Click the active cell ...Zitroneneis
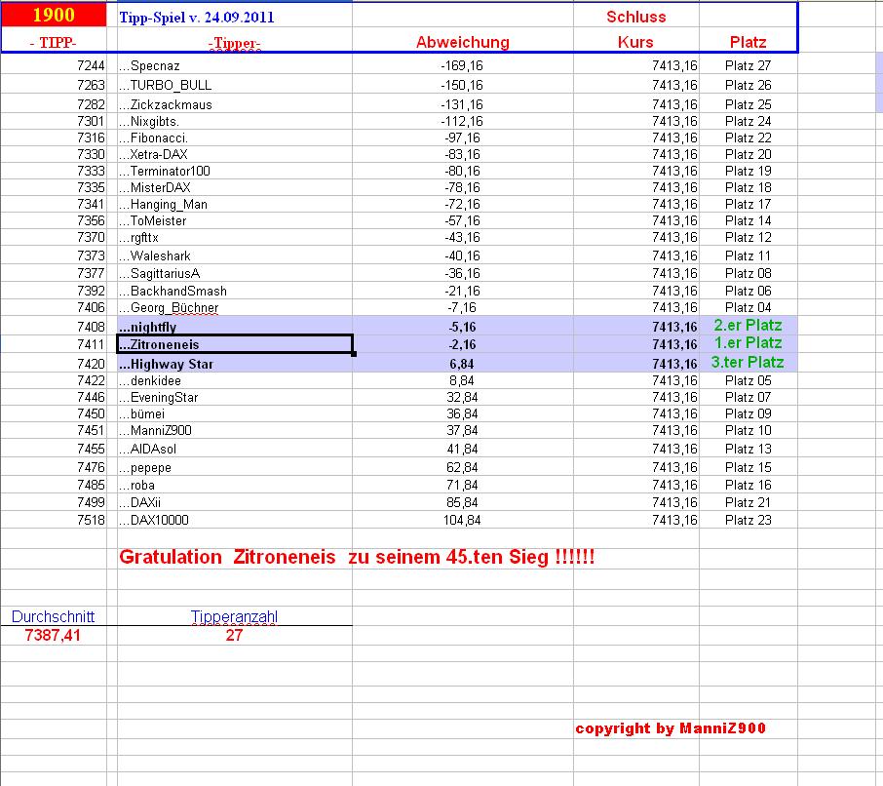 (234, 344)
